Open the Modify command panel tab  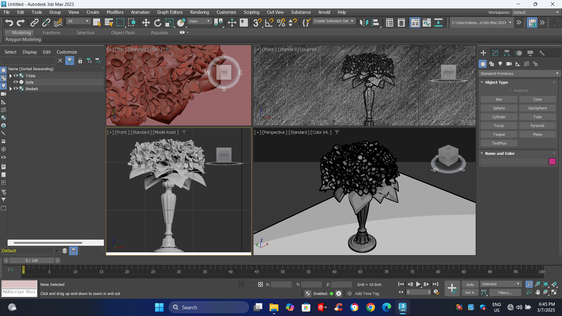(x=495, y=53)
